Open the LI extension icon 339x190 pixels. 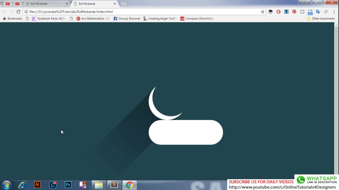pyautogui.click(x=286, y=12)
